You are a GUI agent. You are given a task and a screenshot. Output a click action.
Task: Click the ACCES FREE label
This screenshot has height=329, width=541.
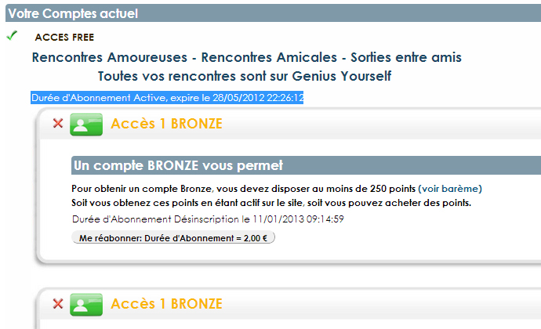coord(64,38)
